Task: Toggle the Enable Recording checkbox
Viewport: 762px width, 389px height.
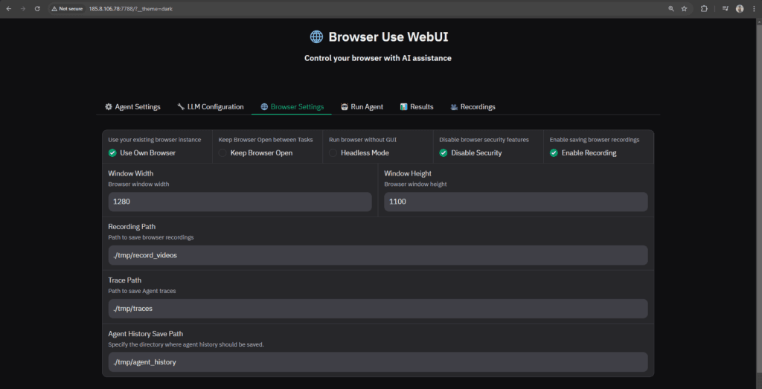Action: [554, 152]
